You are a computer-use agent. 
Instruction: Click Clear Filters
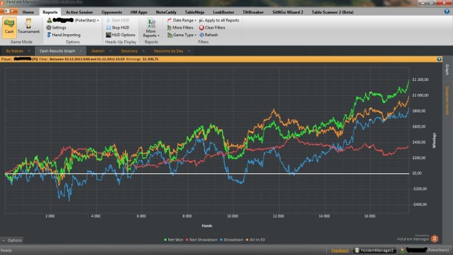click(x=212, y=27)
